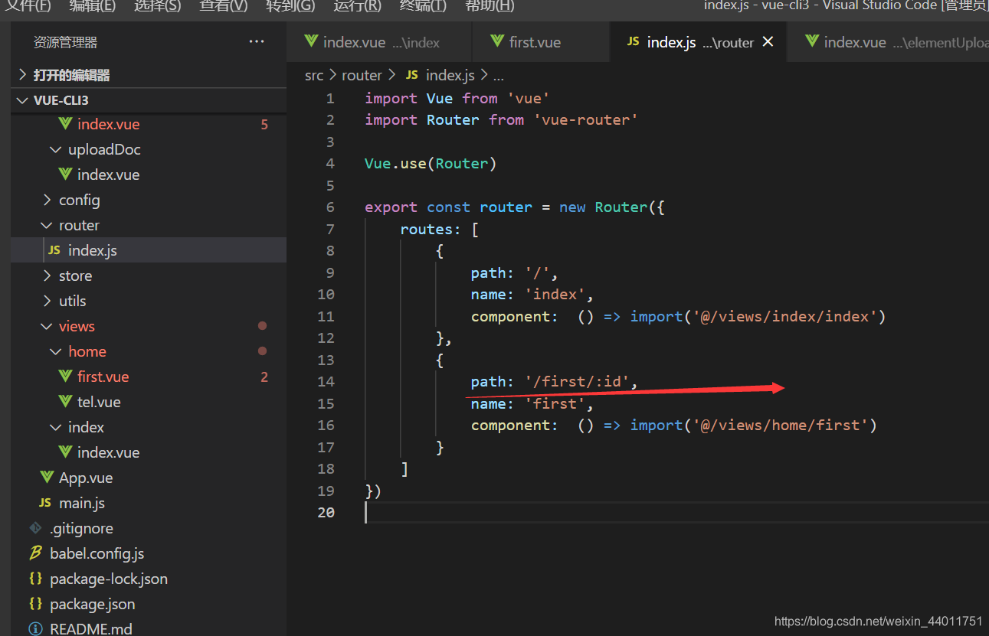Open package.json in the file tree
The image size is (989, 636).
(x=92, y=604)
